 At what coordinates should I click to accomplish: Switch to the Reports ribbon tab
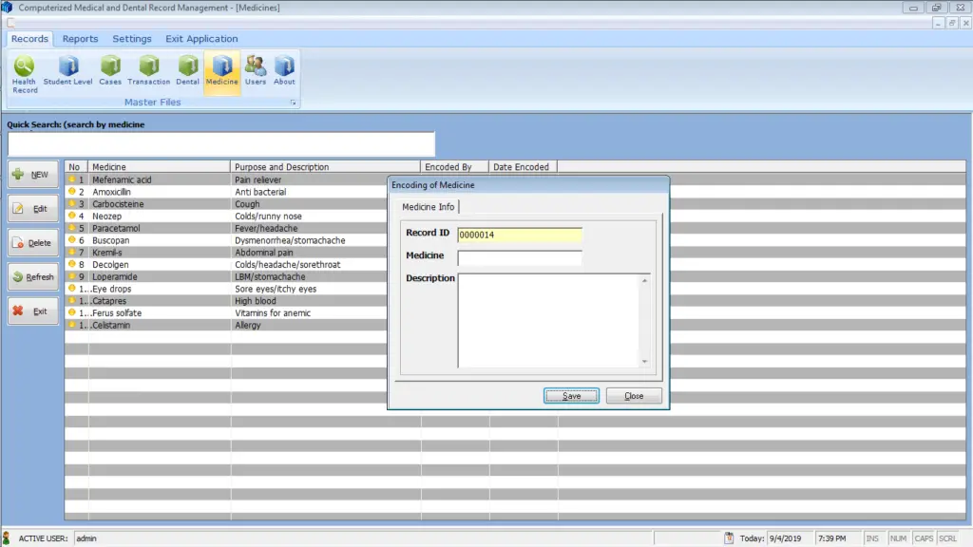click(x=80, y=38)
